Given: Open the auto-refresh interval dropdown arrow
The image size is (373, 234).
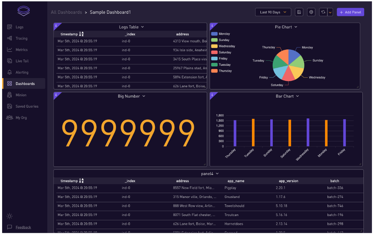Looking at the screenshot, I should pos(330,12).
